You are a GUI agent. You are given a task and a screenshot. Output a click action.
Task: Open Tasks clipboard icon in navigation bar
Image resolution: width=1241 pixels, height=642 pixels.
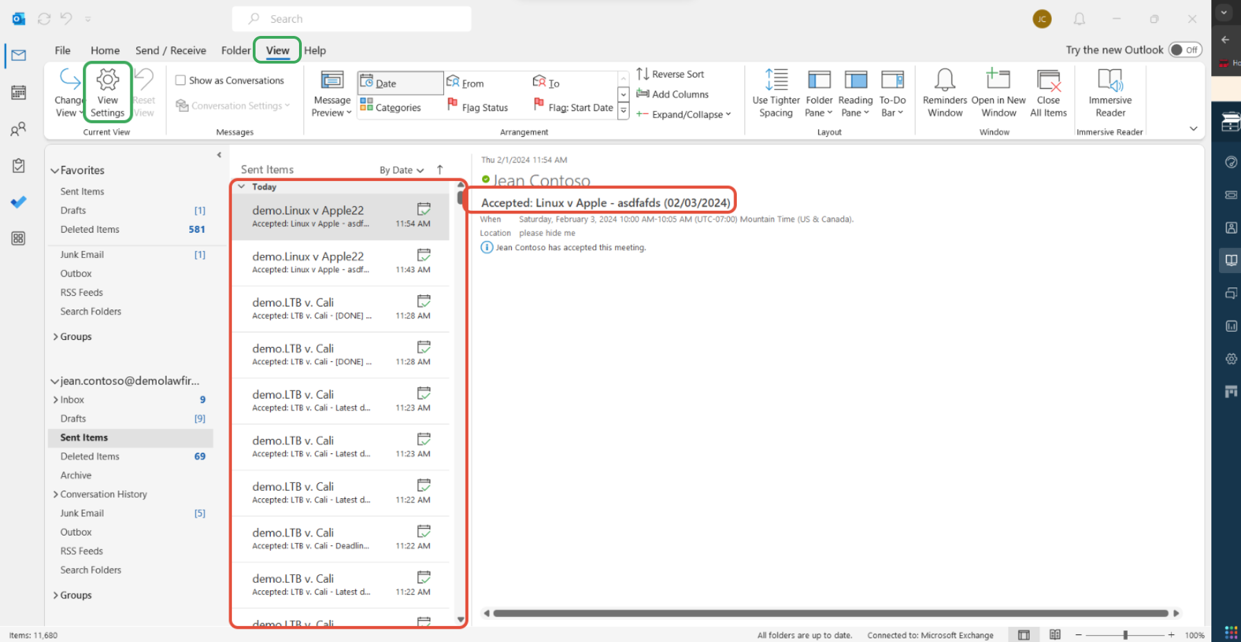(x=19, y=165)
